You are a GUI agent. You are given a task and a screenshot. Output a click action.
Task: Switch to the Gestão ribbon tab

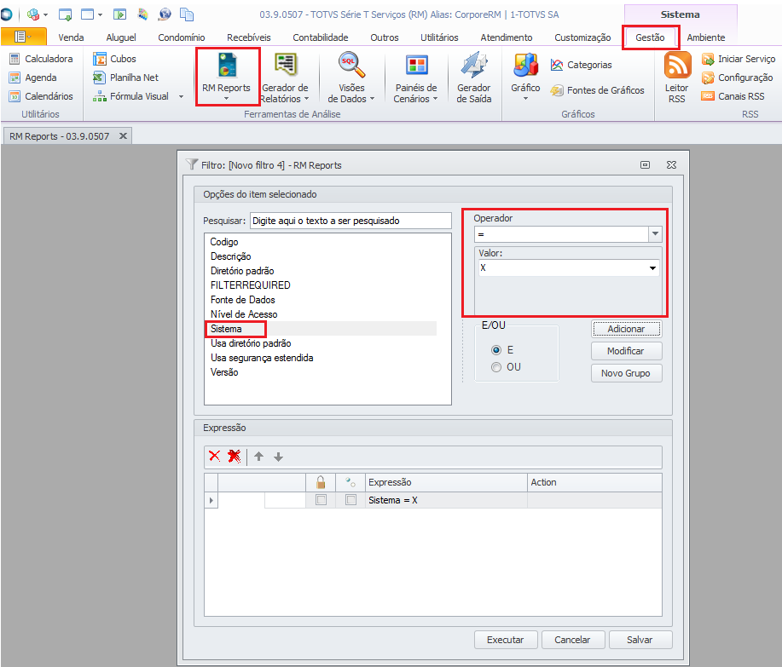coord(650,37)
